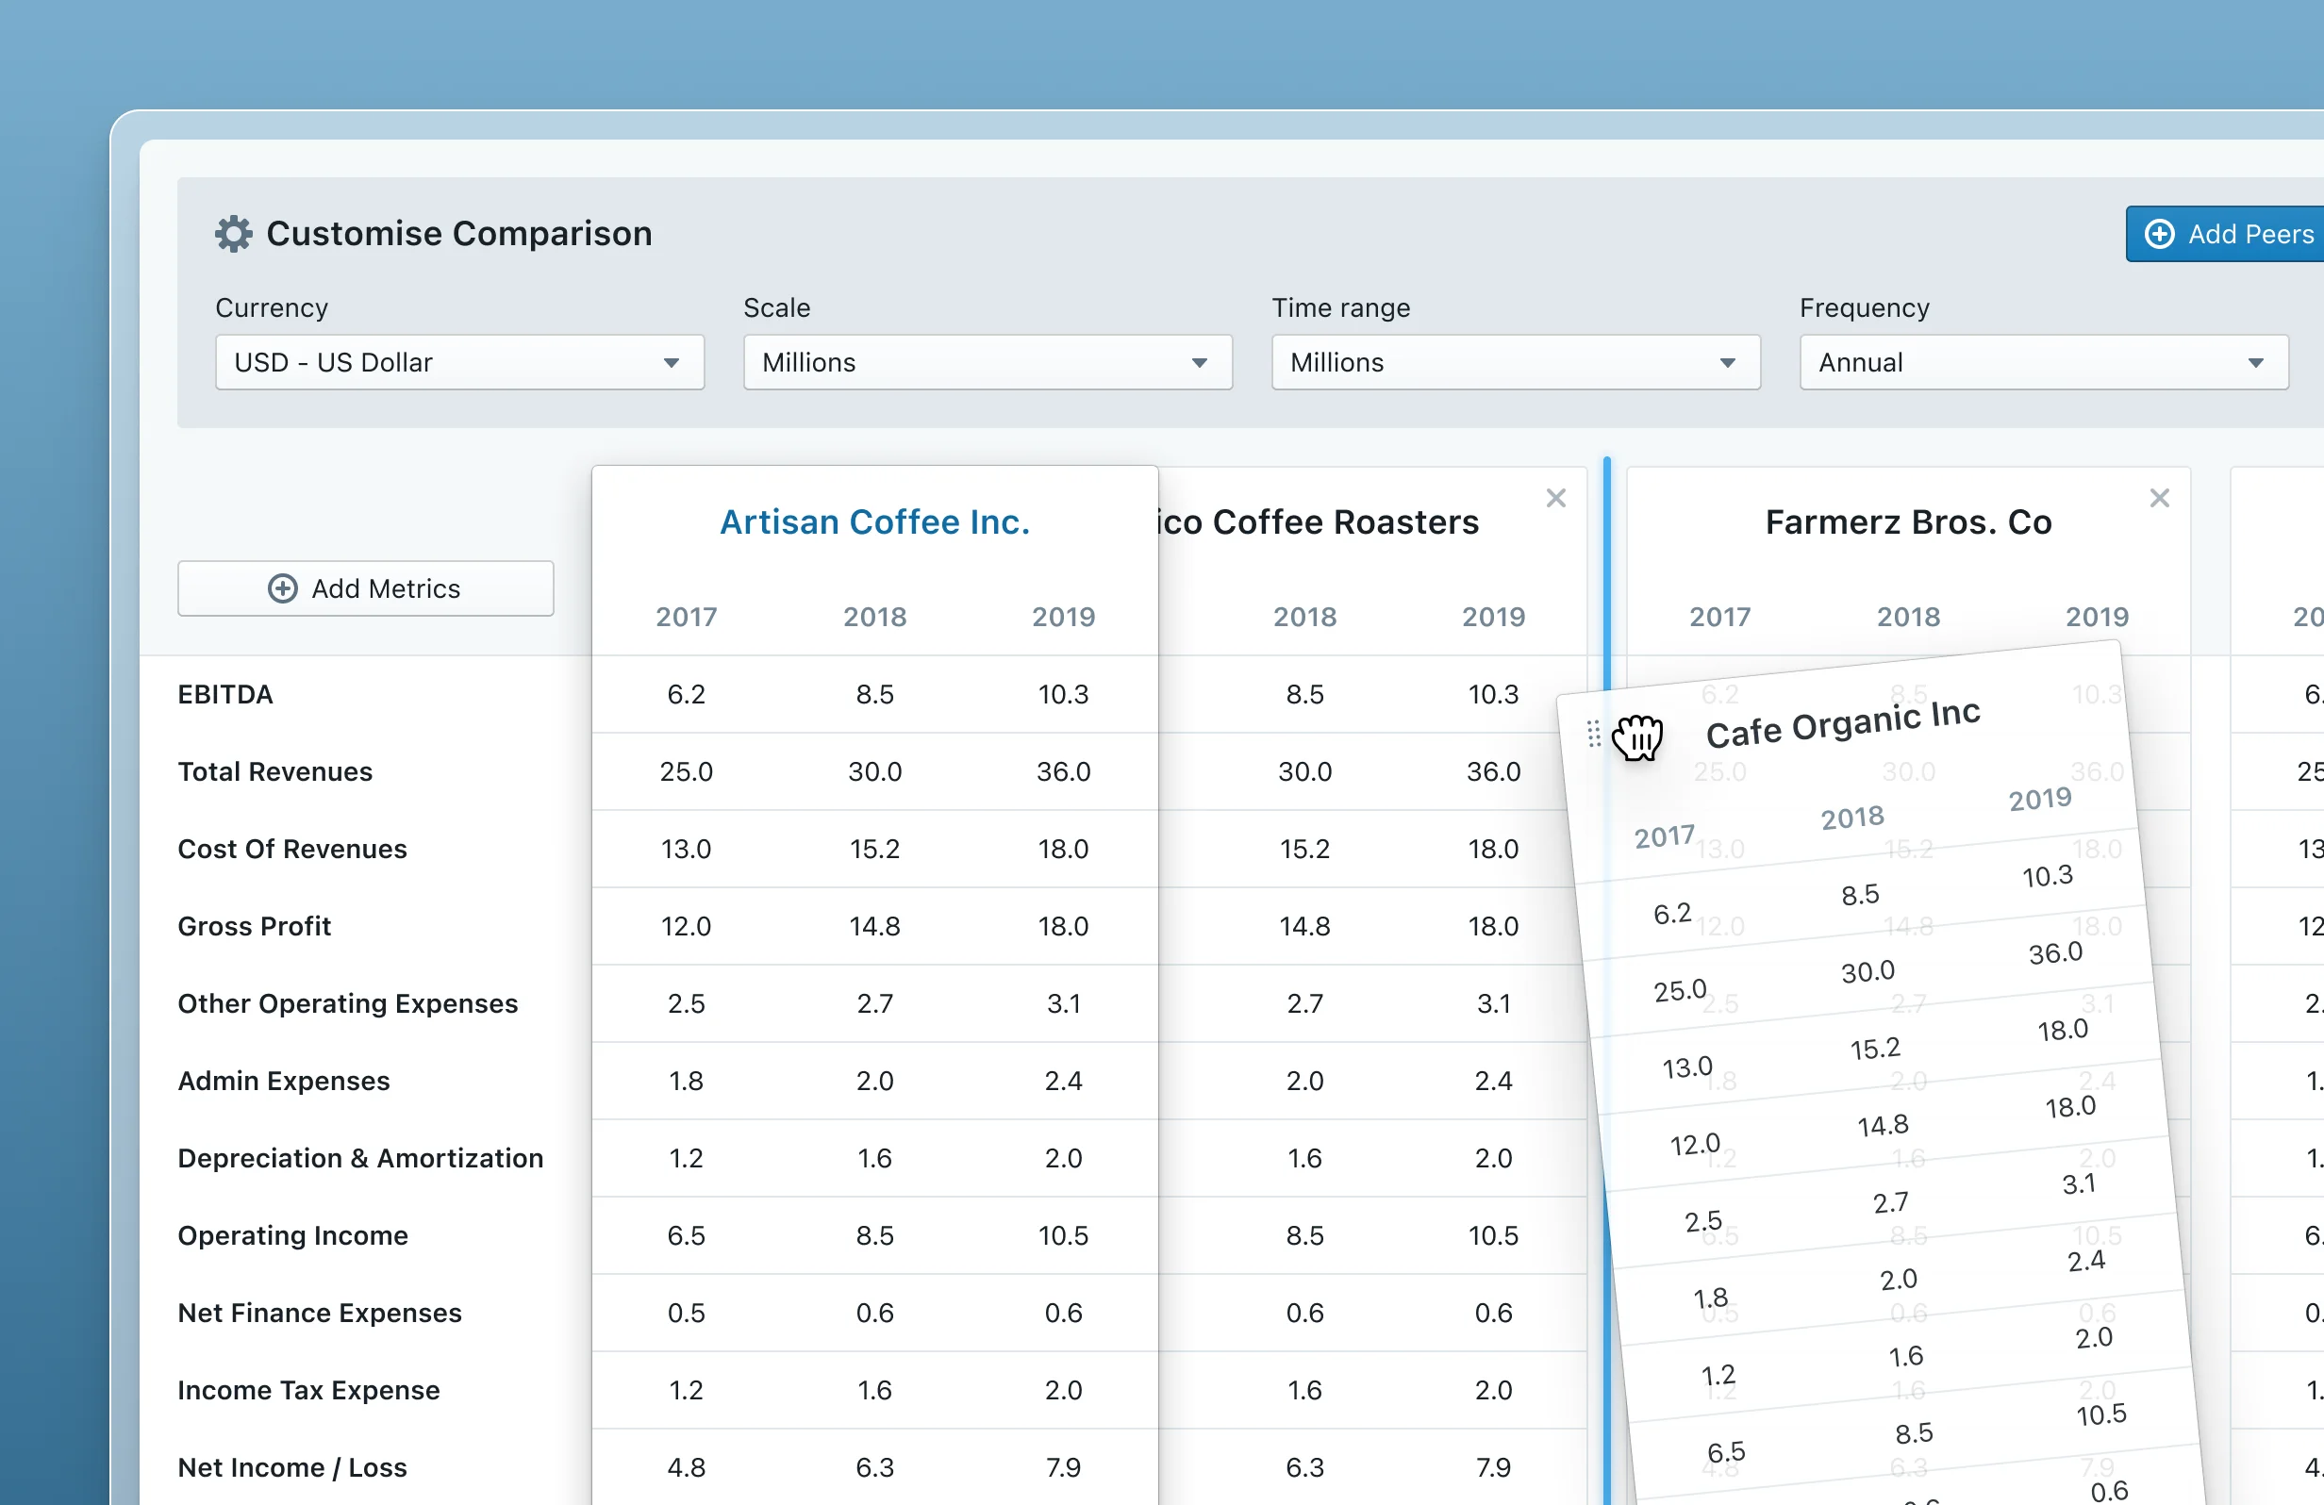Image resolution: width=2324 pixels, height=1505 pixels.
Task: Click the drag handle on Cafe Organic Inc card
Action: [x=1596, y=735]
